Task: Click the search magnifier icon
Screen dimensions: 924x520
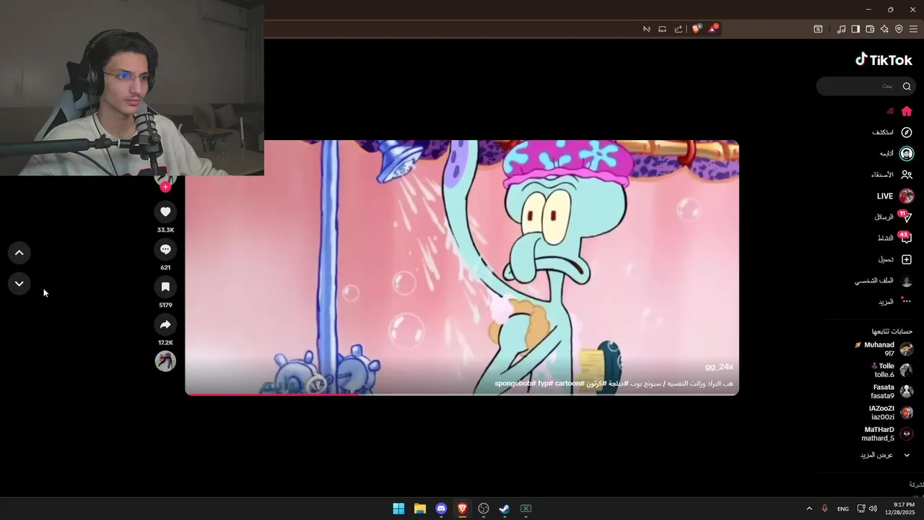Action: pyautogui.click(x=907, y=86)
